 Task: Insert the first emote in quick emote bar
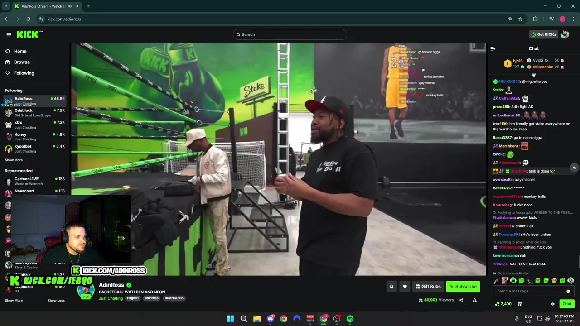point(496,281)
